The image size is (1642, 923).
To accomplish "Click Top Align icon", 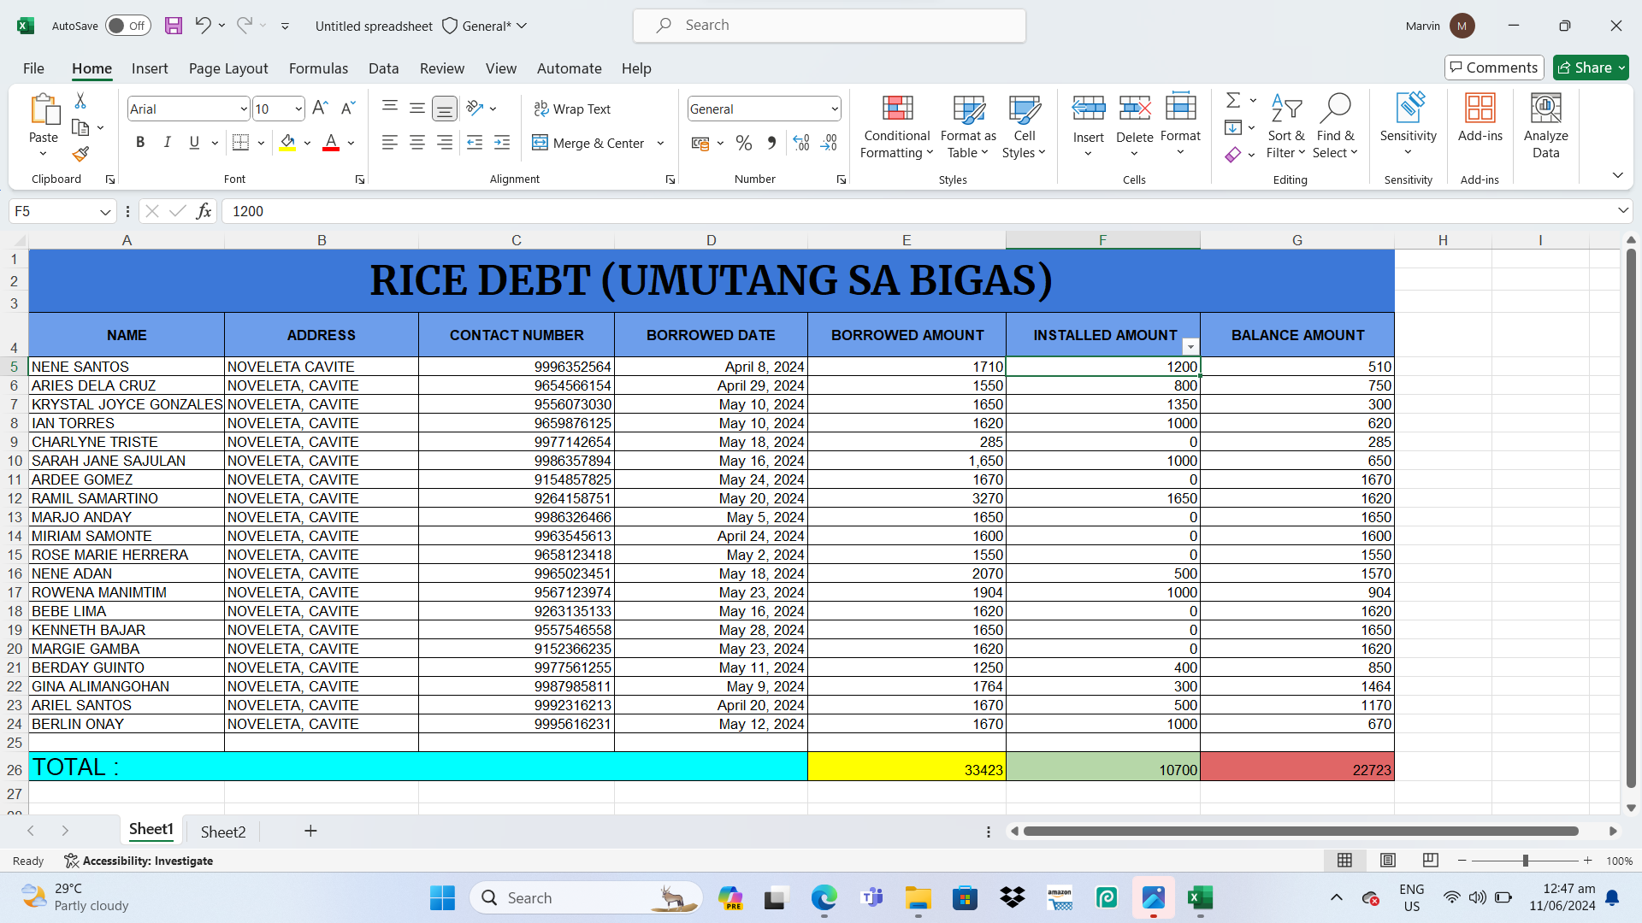I will tap(390, 108).
